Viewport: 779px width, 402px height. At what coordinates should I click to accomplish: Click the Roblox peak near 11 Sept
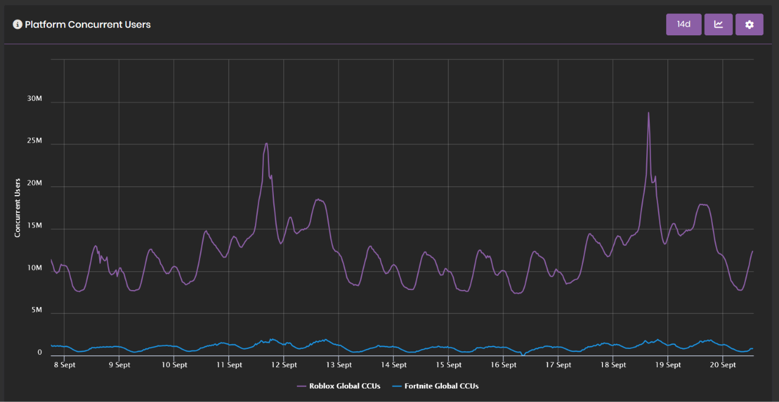[x=266, y=143]
